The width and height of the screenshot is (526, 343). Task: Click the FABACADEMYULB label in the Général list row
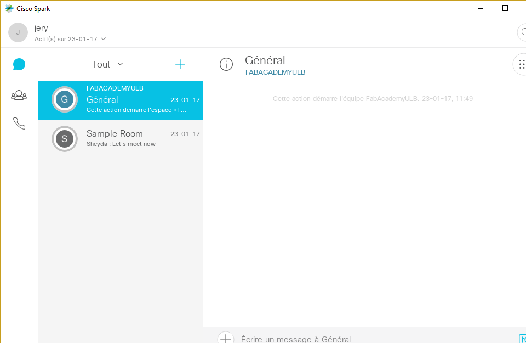pyautogui.click(x=115, y=88)
